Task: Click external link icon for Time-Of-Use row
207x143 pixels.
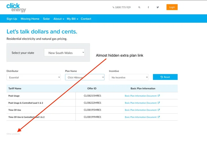Action: click(x=159, y=110)
